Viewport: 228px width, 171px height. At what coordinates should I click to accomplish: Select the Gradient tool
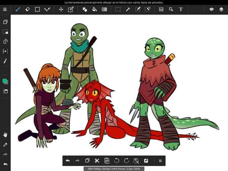104,9
